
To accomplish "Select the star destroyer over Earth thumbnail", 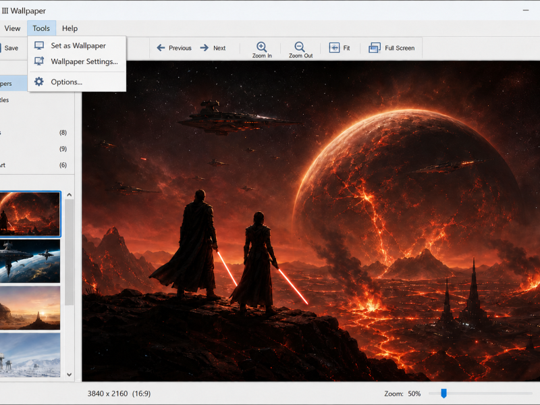I will point(30,261).
